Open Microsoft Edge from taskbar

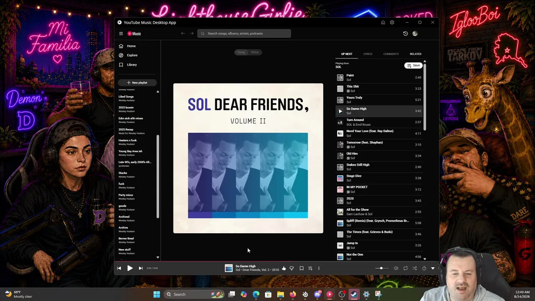point(256,294)
